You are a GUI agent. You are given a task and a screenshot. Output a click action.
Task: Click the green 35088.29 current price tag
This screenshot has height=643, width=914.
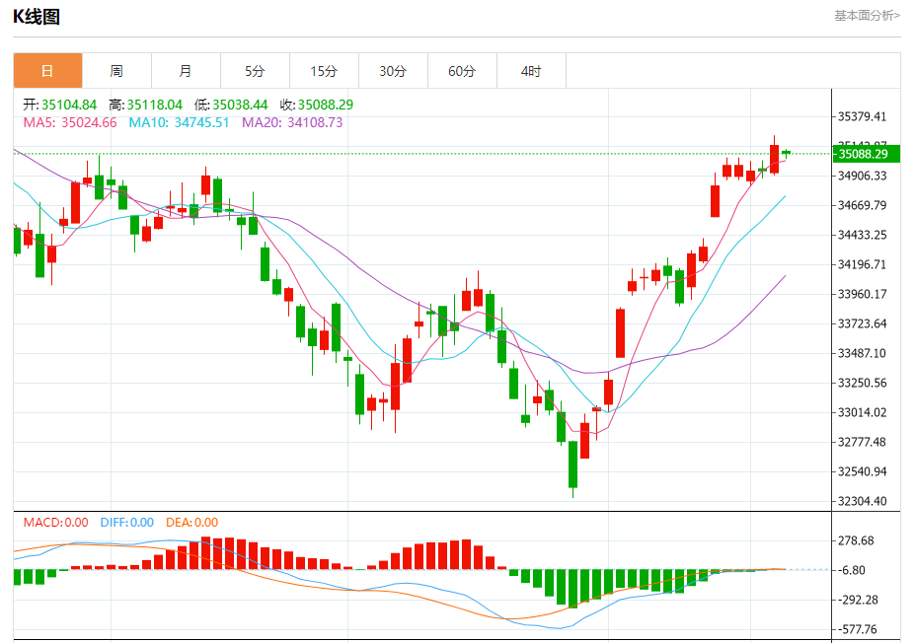pyautogui.click(x=867, y=154)
